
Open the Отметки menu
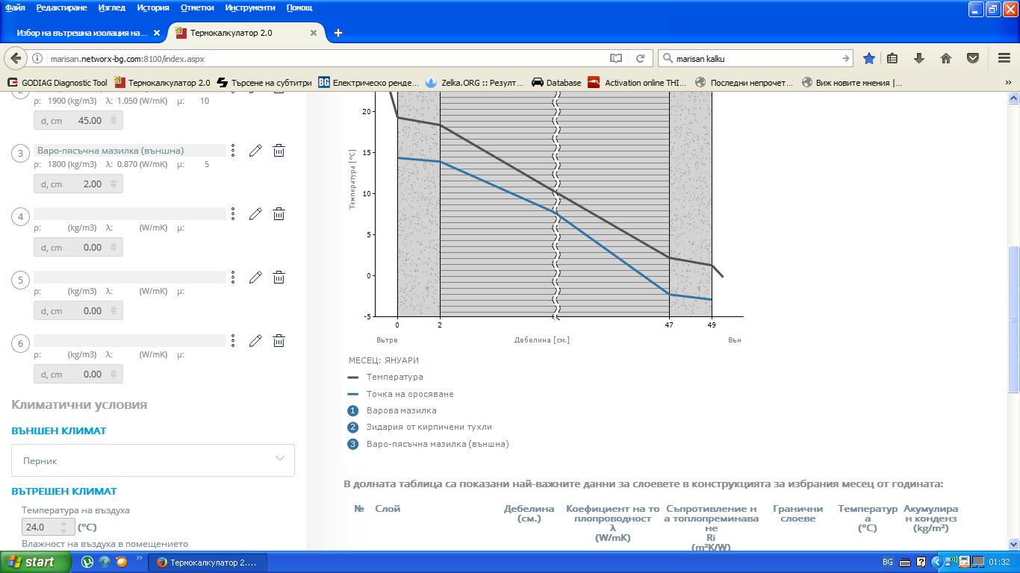197,7
